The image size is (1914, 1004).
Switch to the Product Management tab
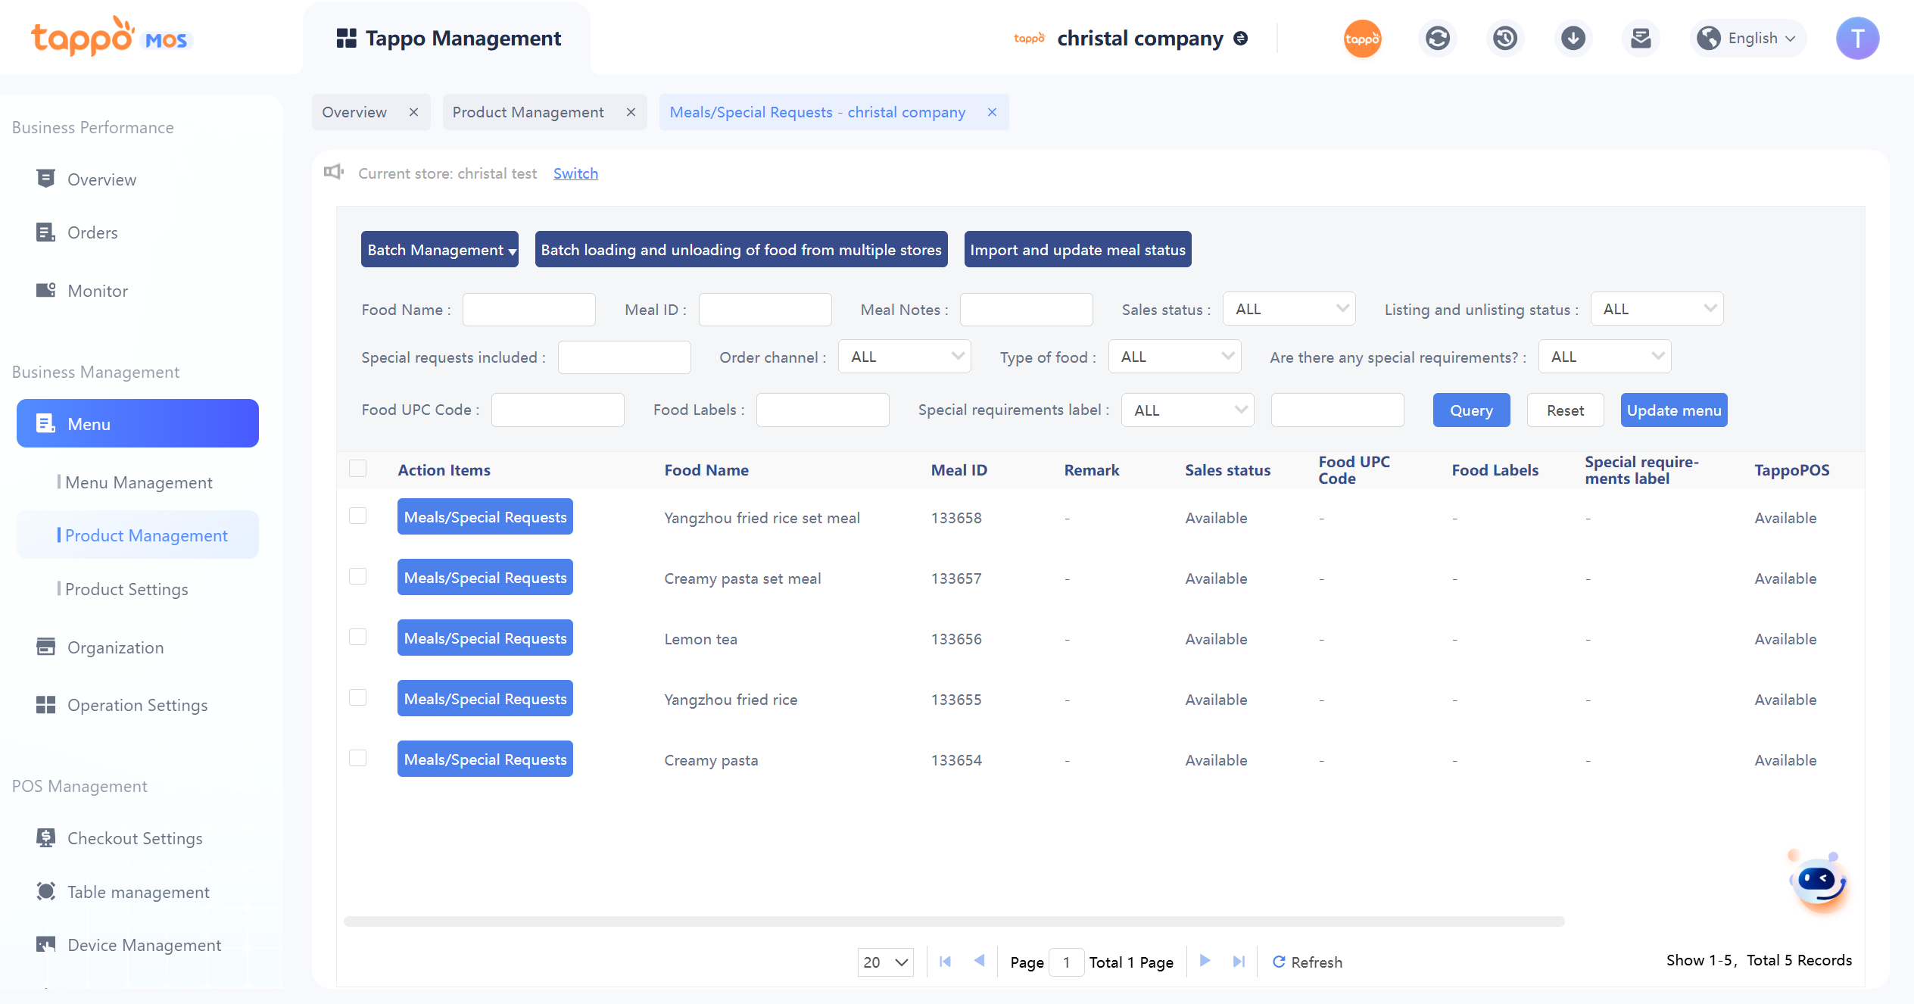click(x=528, y=112)
